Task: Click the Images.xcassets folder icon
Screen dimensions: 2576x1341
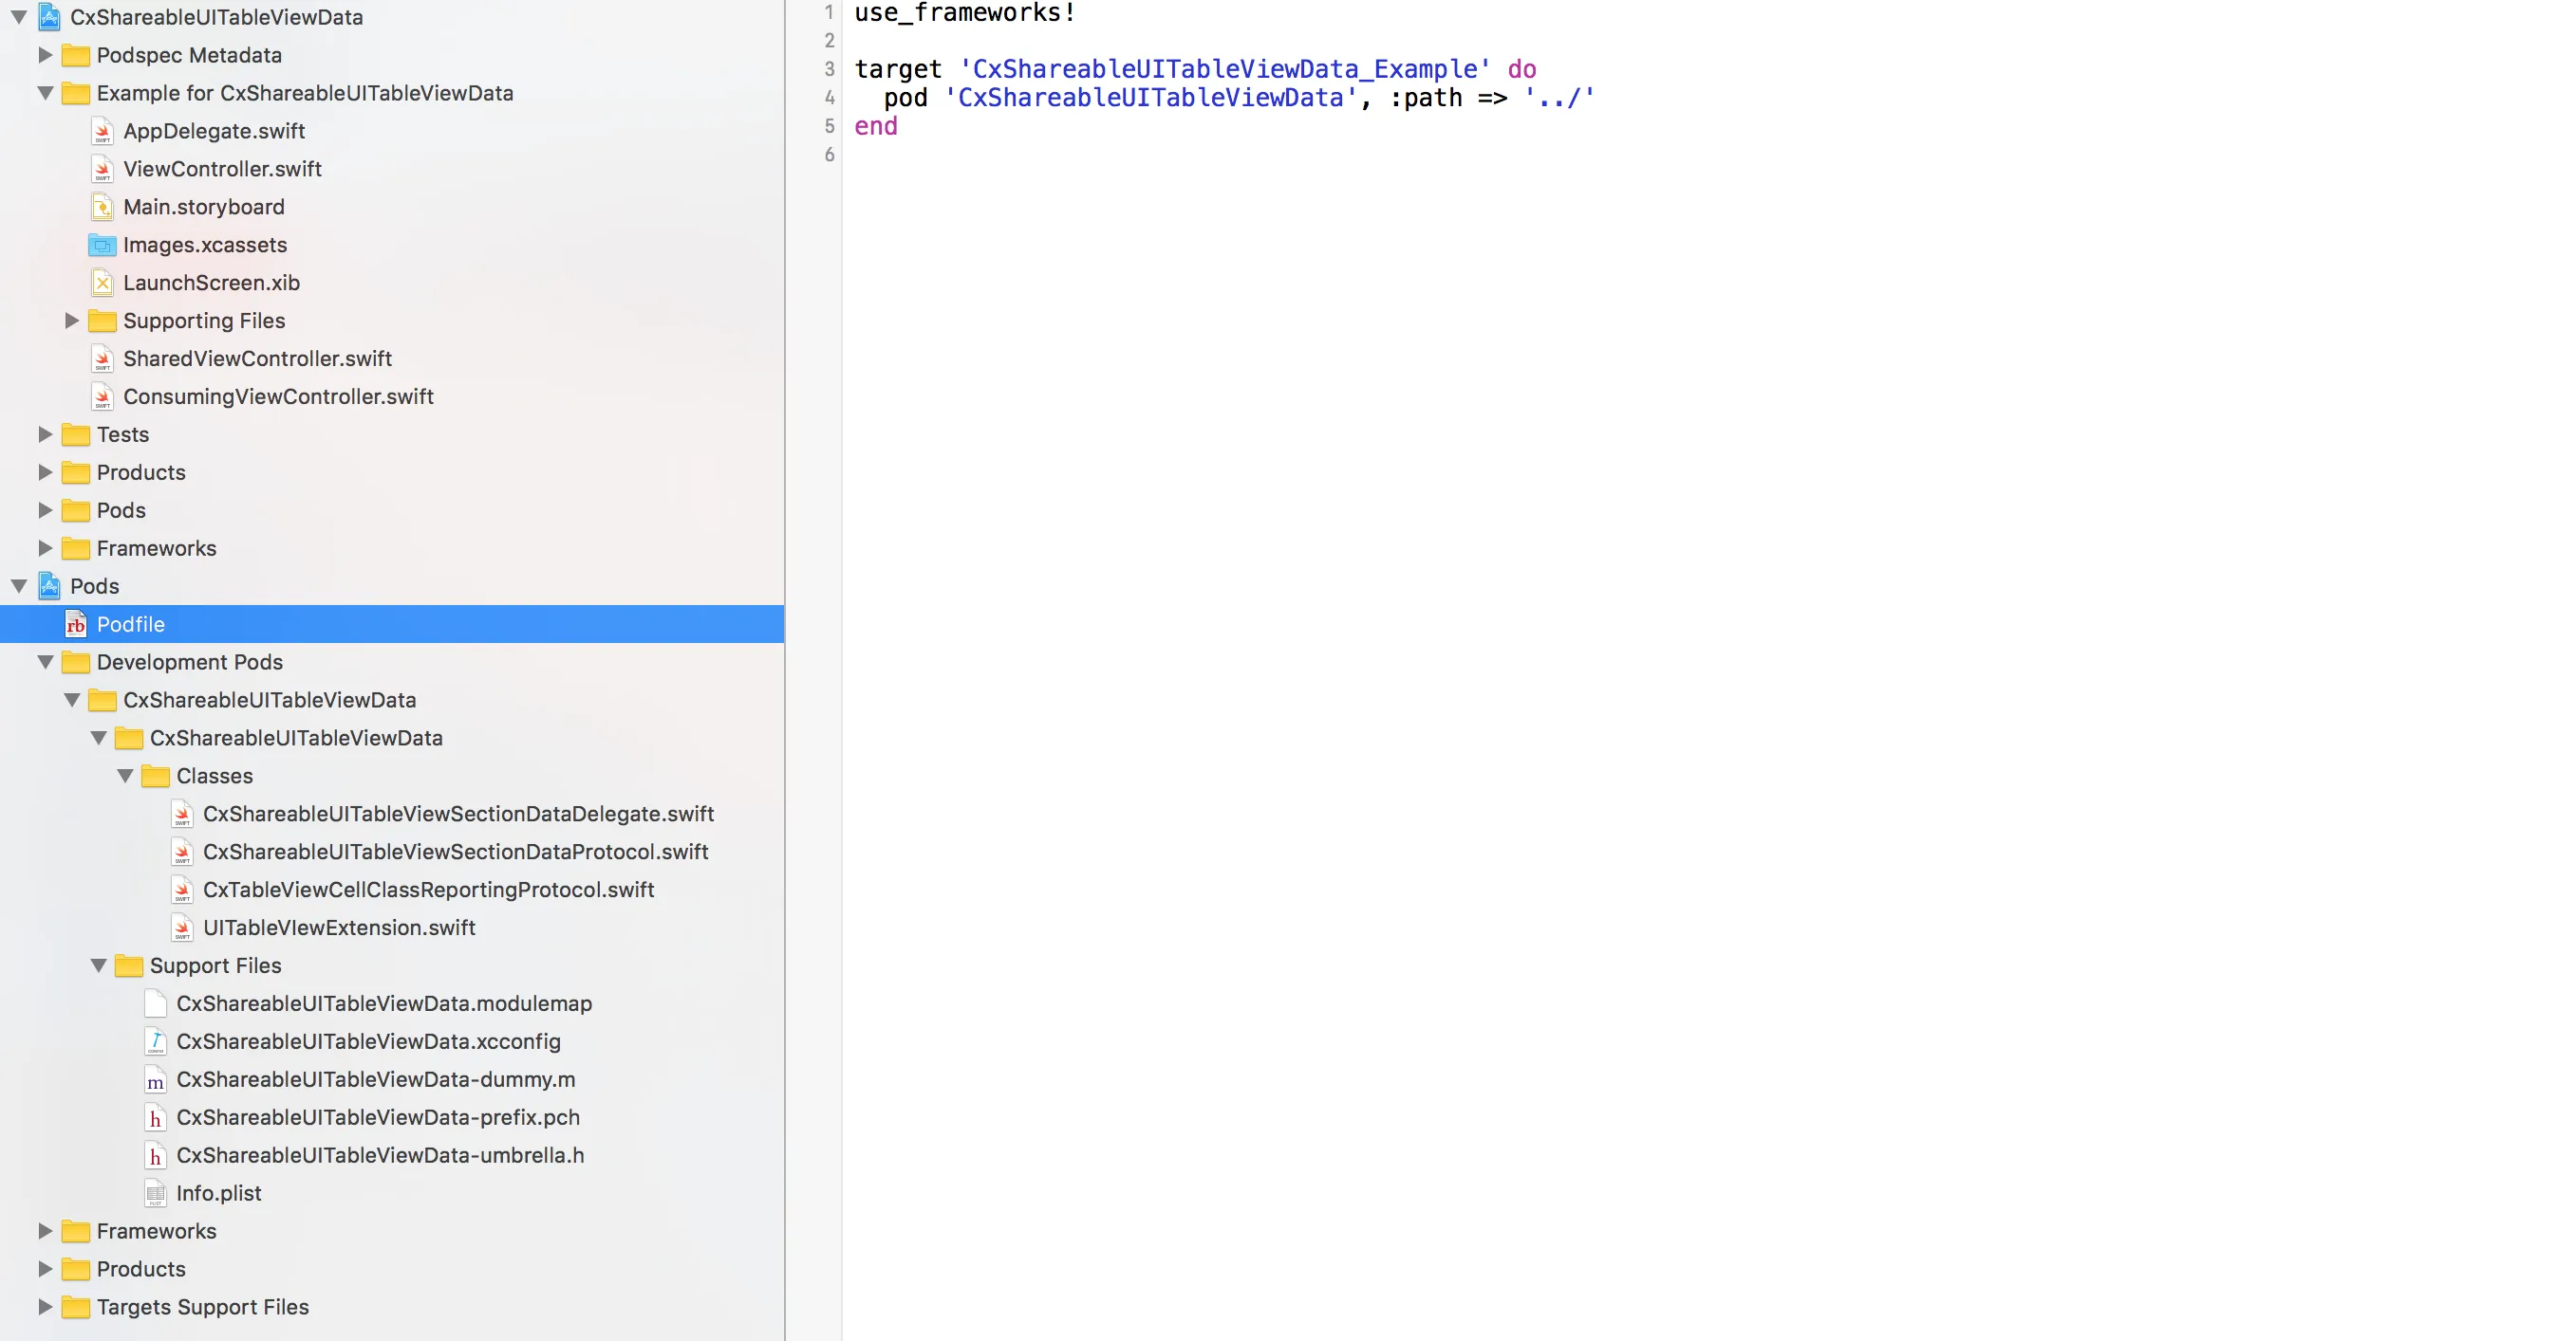Action: (x=102, y=245)
